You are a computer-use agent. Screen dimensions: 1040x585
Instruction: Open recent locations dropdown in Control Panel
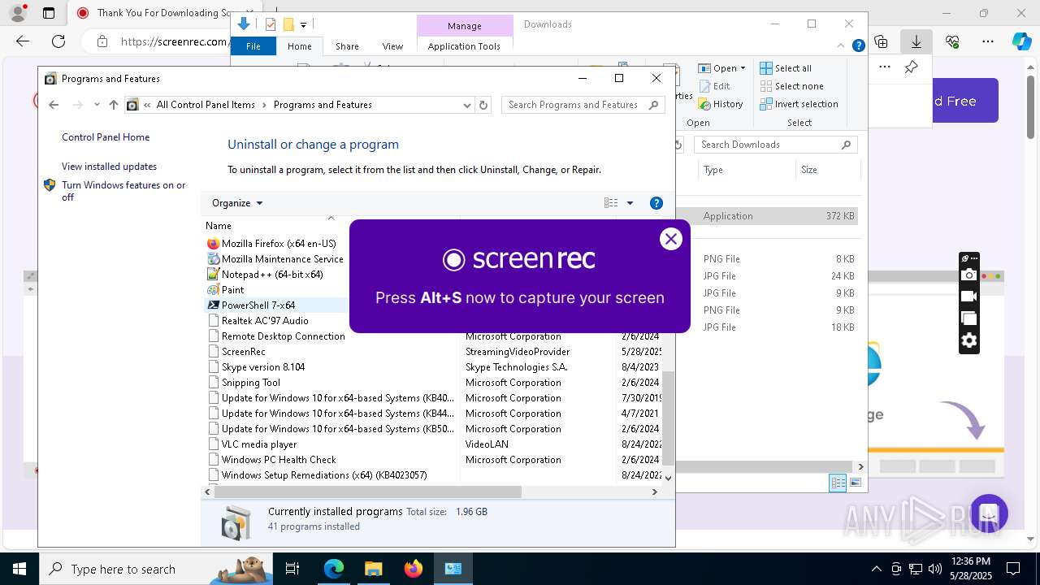[97, 105]
